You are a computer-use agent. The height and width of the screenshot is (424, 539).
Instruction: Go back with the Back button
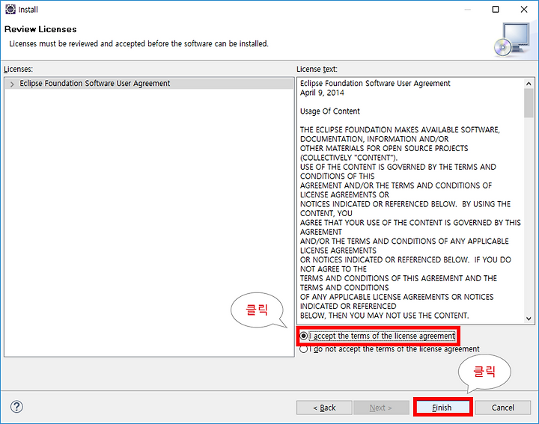(x=324, y=408)
